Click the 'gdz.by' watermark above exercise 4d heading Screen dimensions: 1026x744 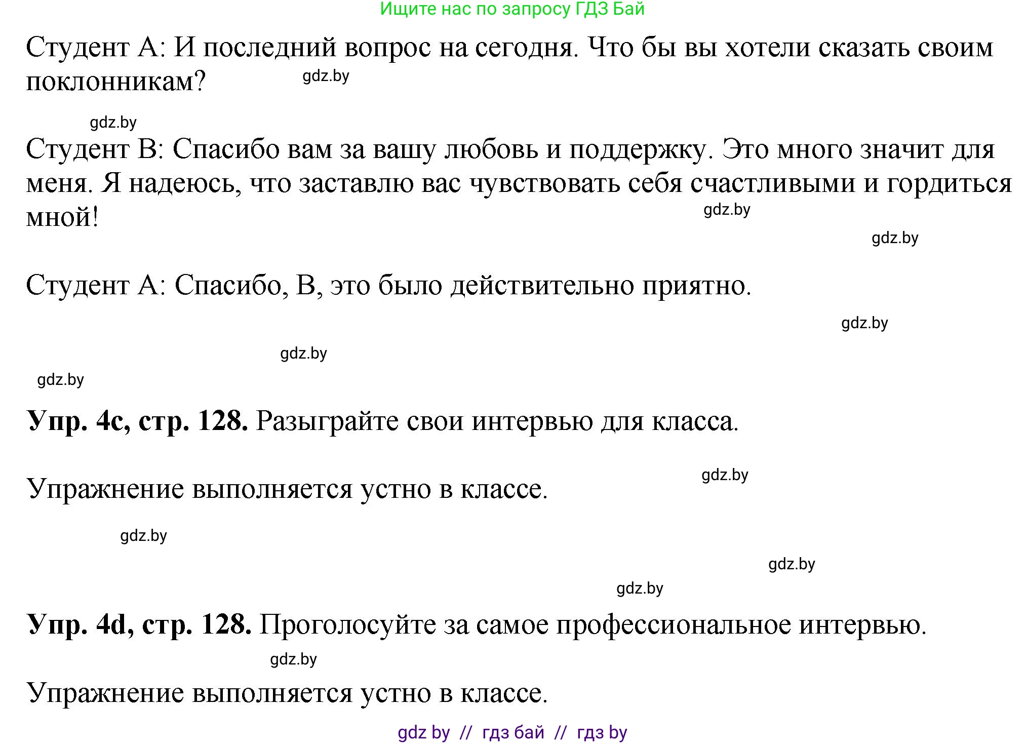point(640,588)
